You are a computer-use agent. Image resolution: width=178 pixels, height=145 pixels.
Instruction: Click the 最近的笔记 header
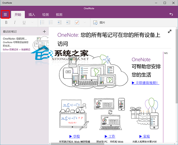coord(10,31)
